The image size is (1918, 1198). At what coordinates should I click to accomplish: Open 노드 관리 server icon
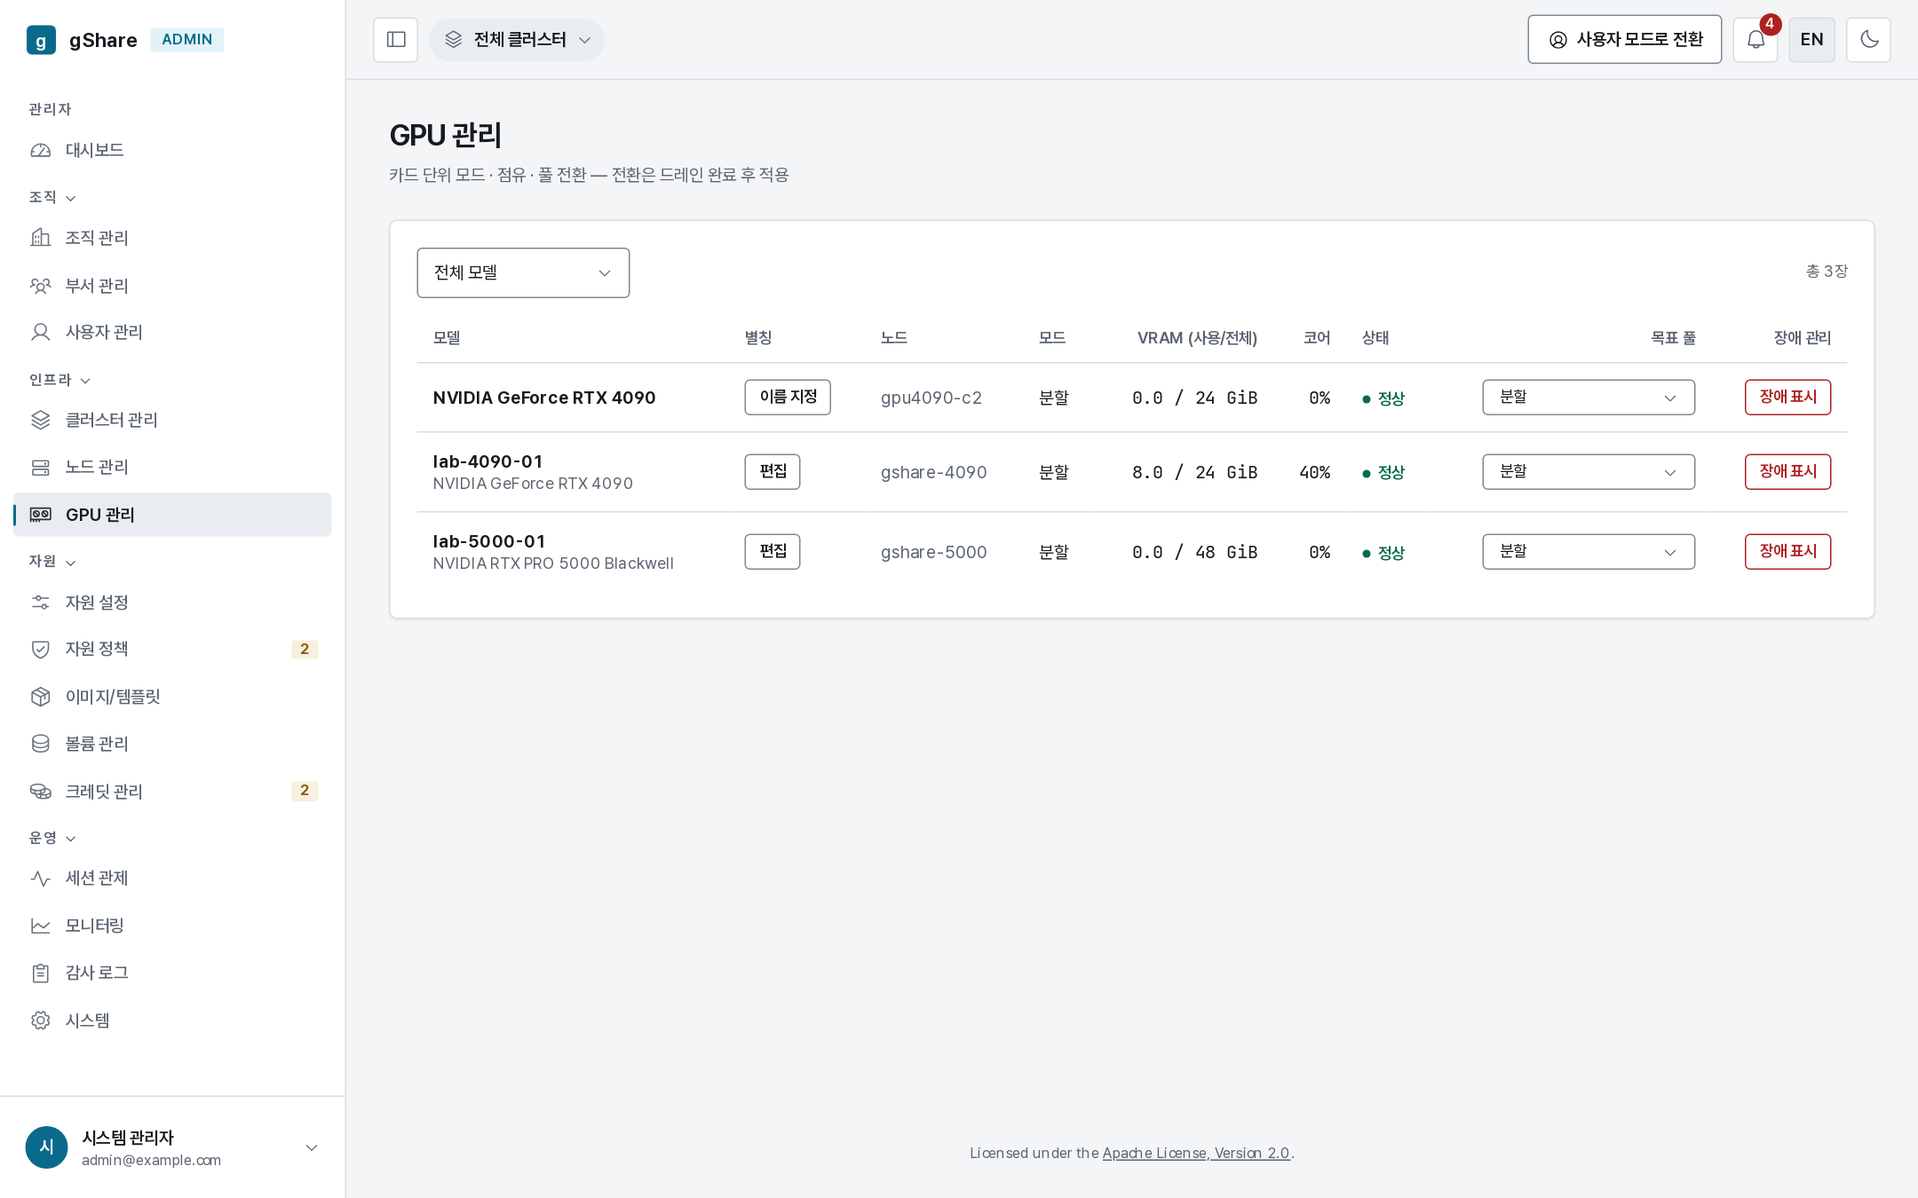pos(41,467)
